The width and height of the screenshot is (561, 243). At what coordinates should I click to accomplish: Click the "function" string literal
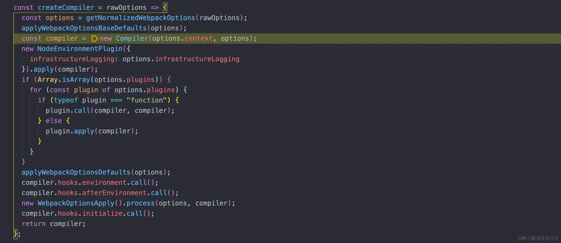[x=147, y=100]
